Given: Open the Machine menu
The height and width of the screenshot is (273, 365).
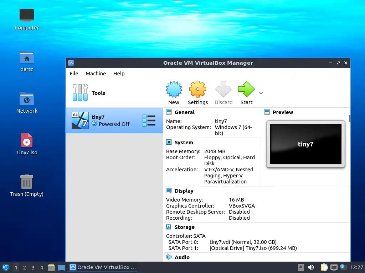Looking at the screenshot, I should pyautogui.click(x=96, y=73).
